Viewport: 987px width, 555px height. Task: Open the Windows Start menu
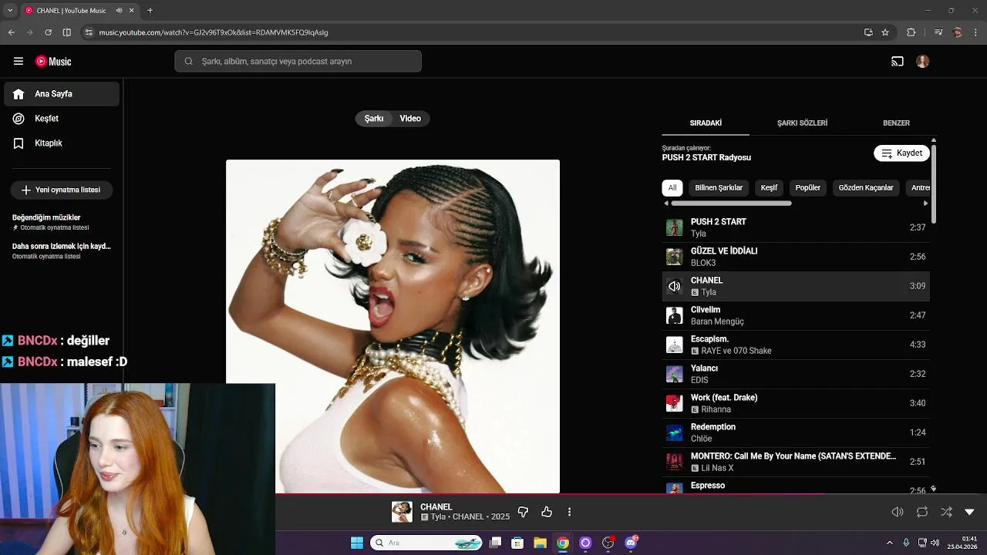point(357,543)
